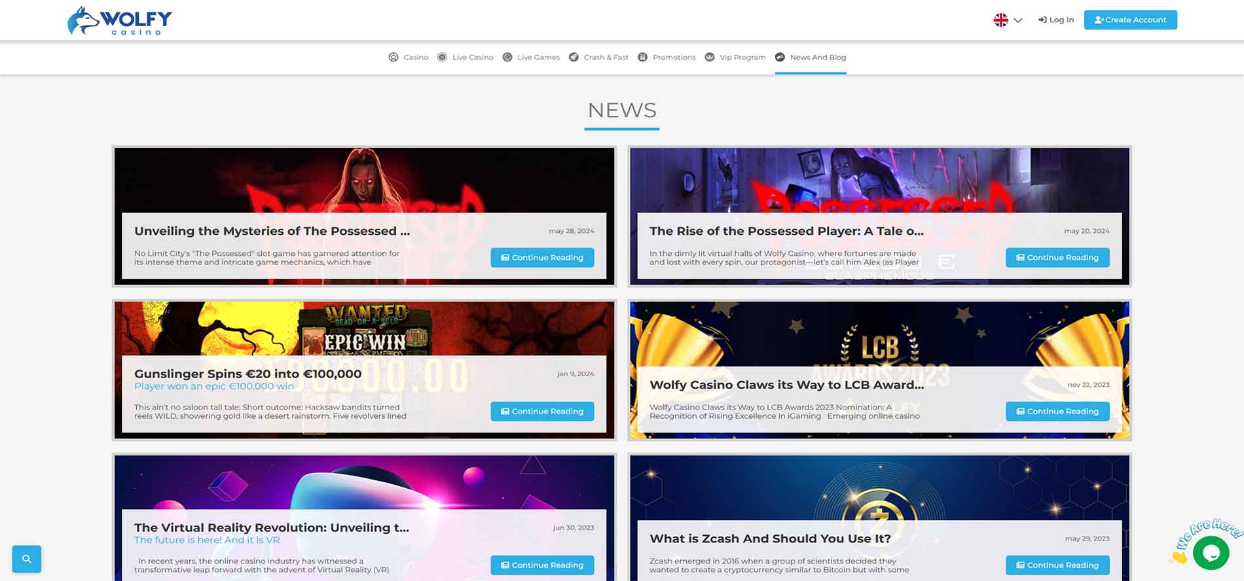This screenshot has height=581, width=1244.
Task: Open the green live chat bubble
Action: [x=1211, y=554]
